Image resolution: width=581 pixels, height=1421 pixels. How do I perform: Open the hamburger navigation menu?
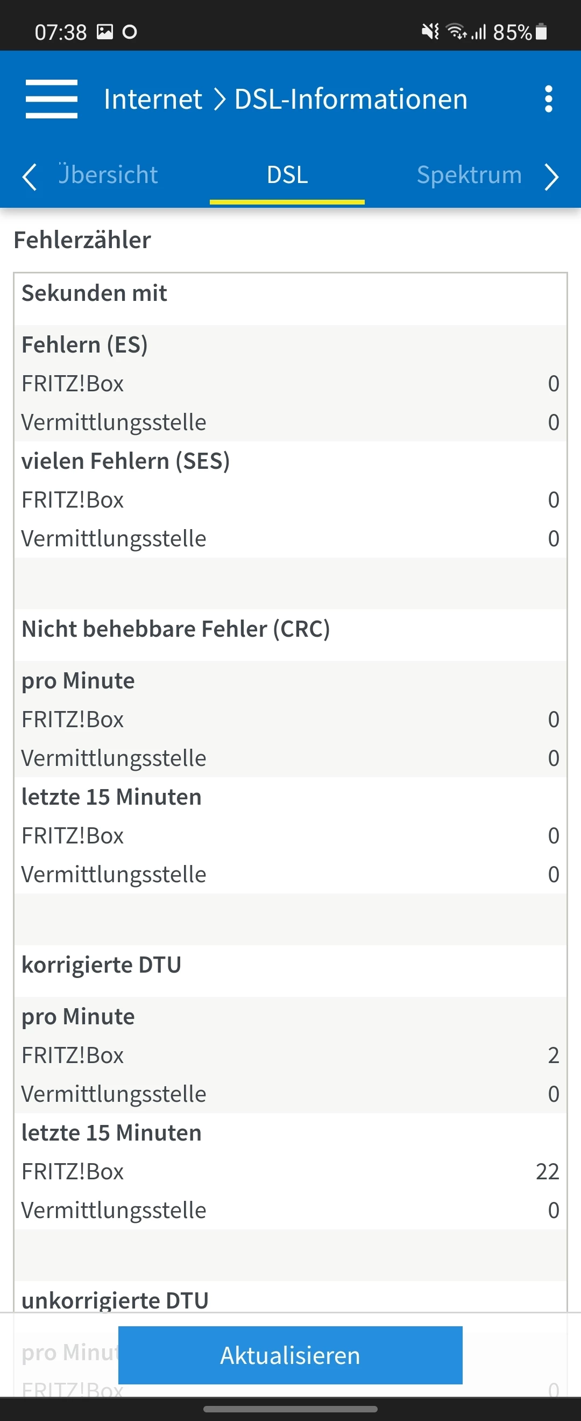point(51,99)
